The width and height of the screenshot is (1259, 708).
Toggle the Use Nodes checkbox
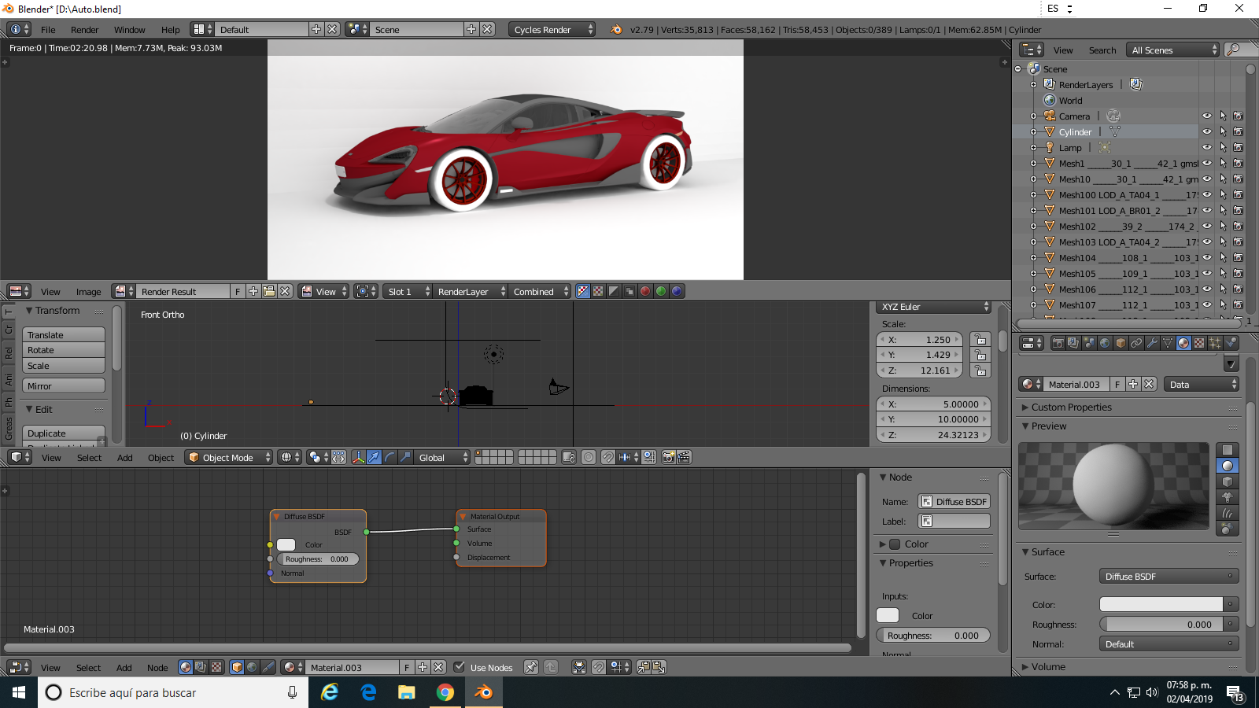pyautogui.click(x=459, y=667)
